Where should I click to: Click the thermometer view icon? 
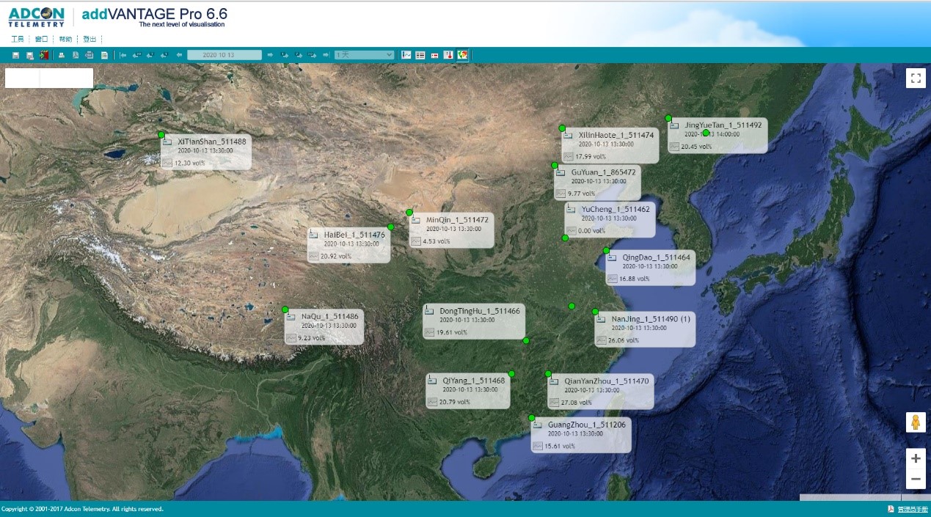pyautogui.click(x=448, y=55)
